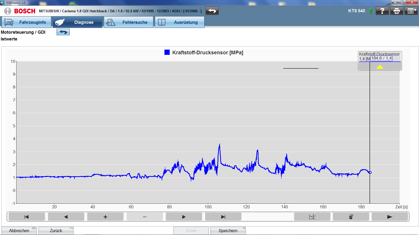This screenshot has width=419, height=235.
Task: Click the blue back arrow beside Motorsteuerung / GDI
Action: coord(63,32)
